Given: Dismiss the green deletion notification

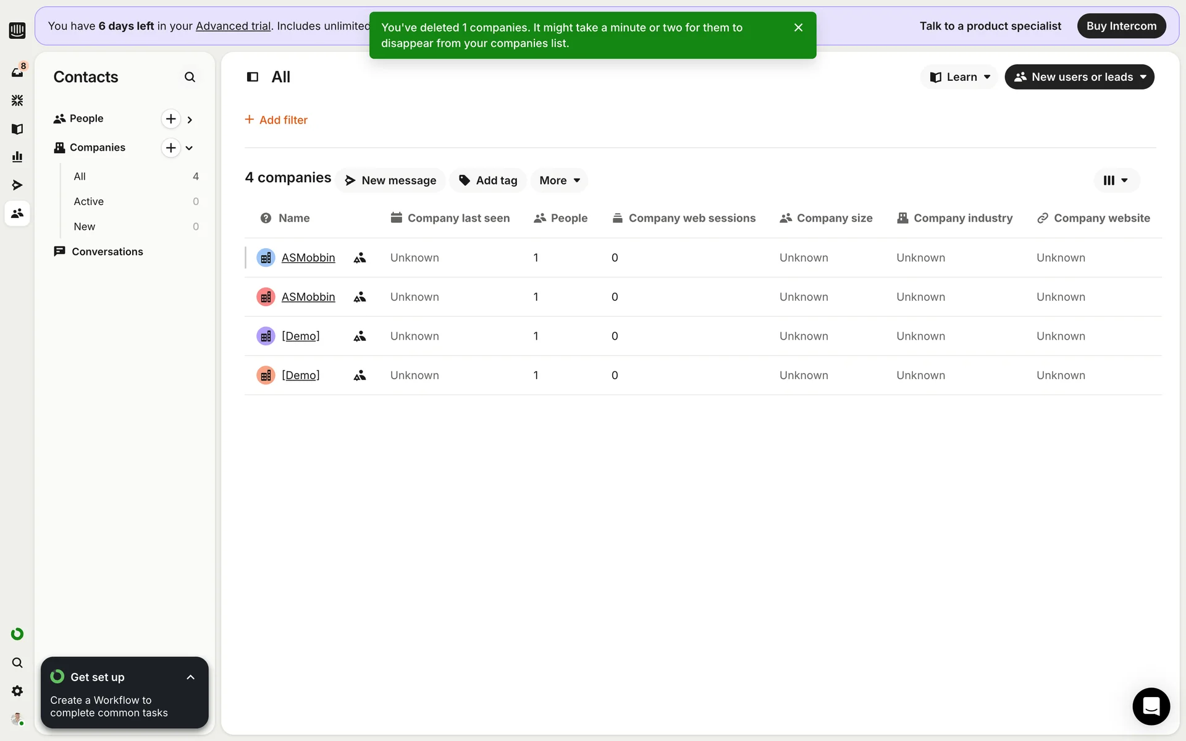Looking at the screenshot, I should [x=798, y=28].
